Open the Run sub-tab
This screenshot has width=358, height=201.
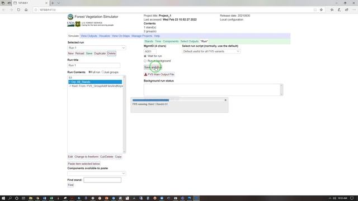tap(204, 41)
